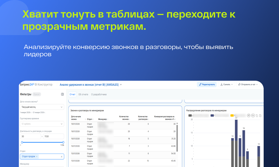Image resolution: width=279 pixels, height=167 pixels.
Task: Click the conversations count cell 10
Action: tap(148, 161)
